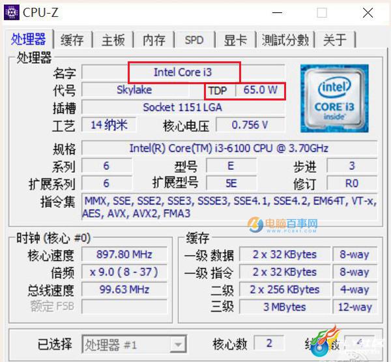Minimize the CPU-Z window

click(277, 12)
